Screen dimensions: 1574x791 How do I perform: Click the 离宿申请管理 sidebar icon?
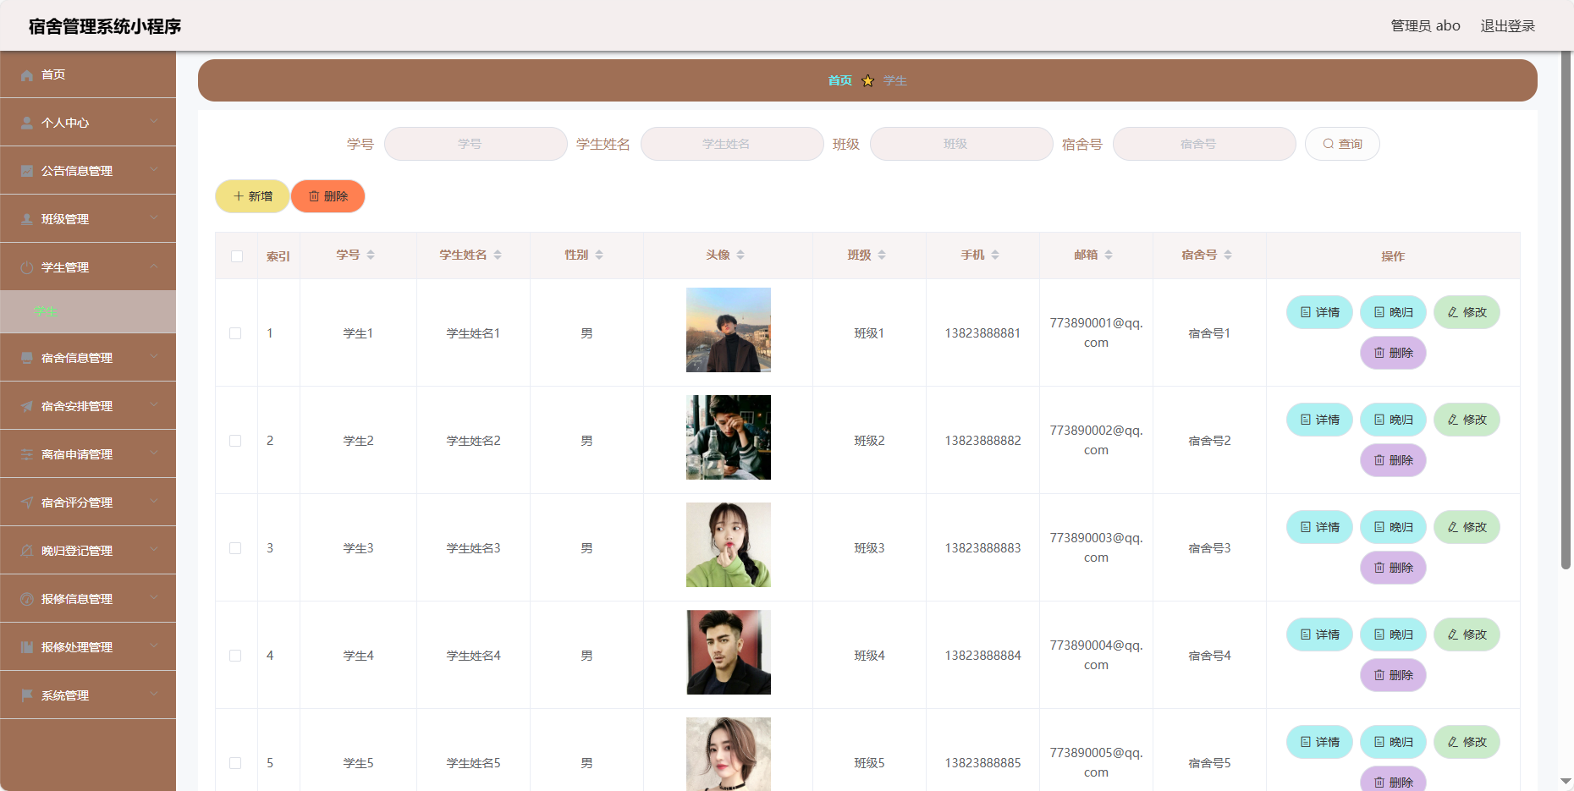[27, 455]
